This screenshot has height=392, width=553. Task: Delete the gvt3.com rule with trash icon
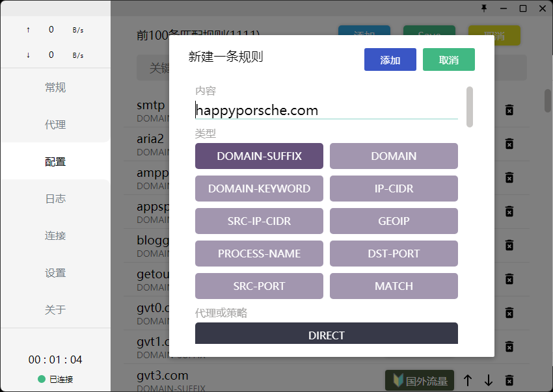(x=509, y=380)
